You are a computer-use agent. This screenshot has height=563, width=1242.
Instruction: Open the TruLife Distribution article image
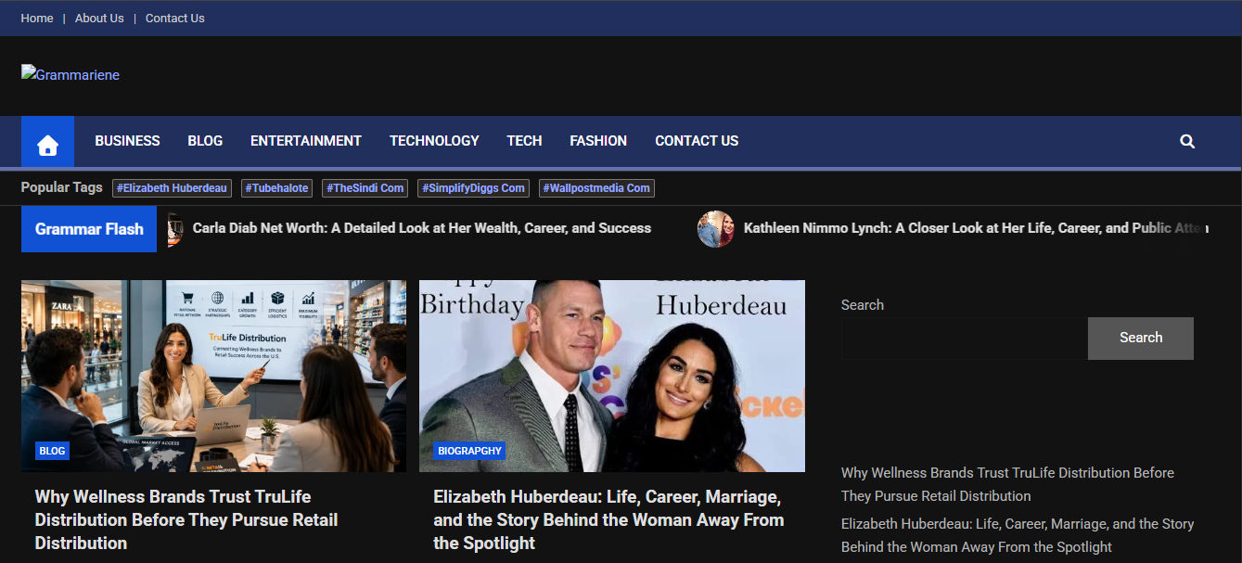(x=213, y=376)
